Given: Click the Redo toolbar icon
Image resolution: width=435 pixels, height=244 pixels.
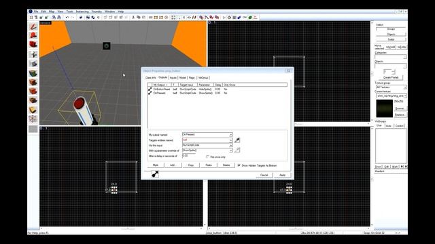Looking at the screenshot, I should click(73, 18).
